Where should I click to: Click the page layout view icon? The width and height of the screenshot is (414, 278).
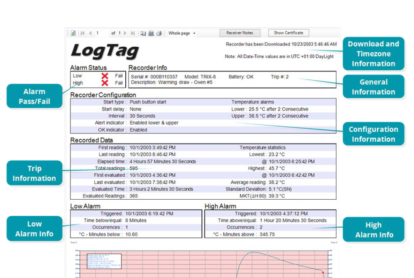coord(143,33)
